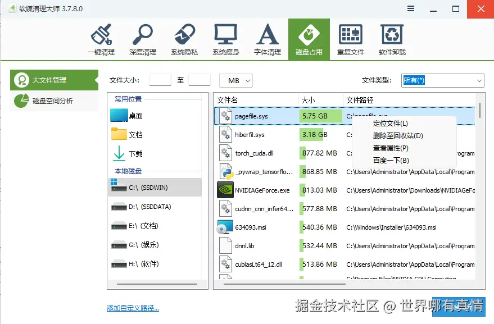The image size is (494, 324).
Task: Open the 添加自定义路径... link
Action: 133,308
